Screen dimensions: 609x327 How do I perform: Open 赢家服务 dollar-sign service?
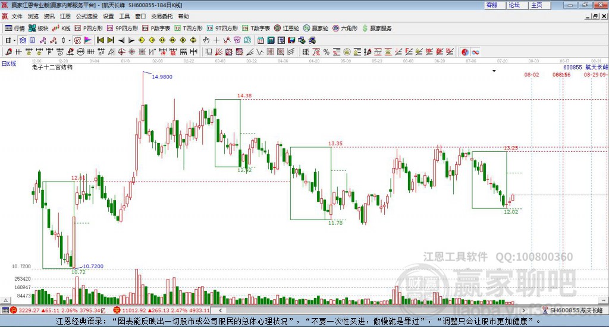[x=376, y=28]
